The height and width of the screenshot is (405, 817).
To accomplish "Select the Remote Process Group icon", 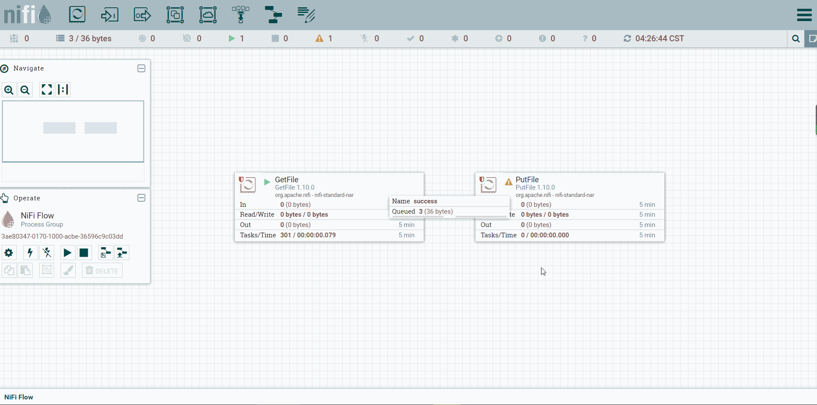I will tap(208, 15).
